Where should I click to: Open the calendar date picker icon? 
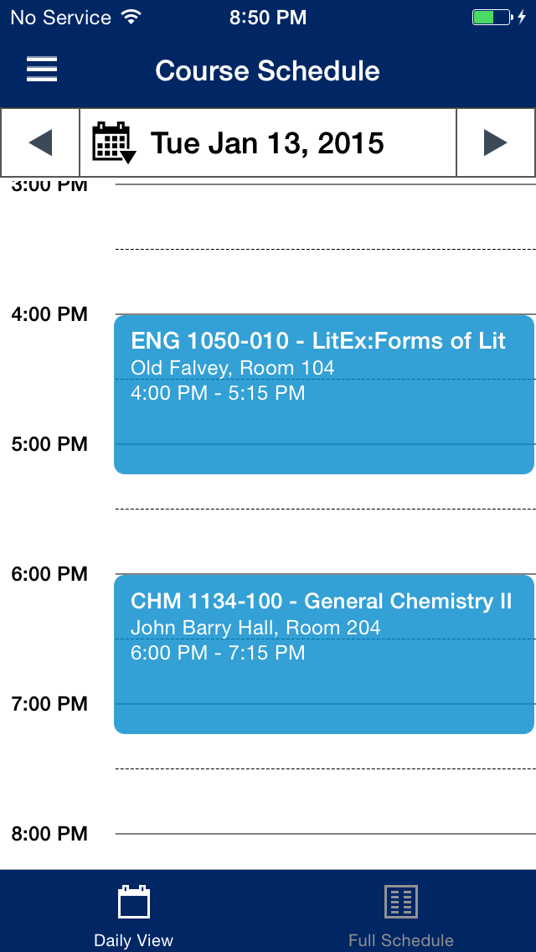click(113, 143)
